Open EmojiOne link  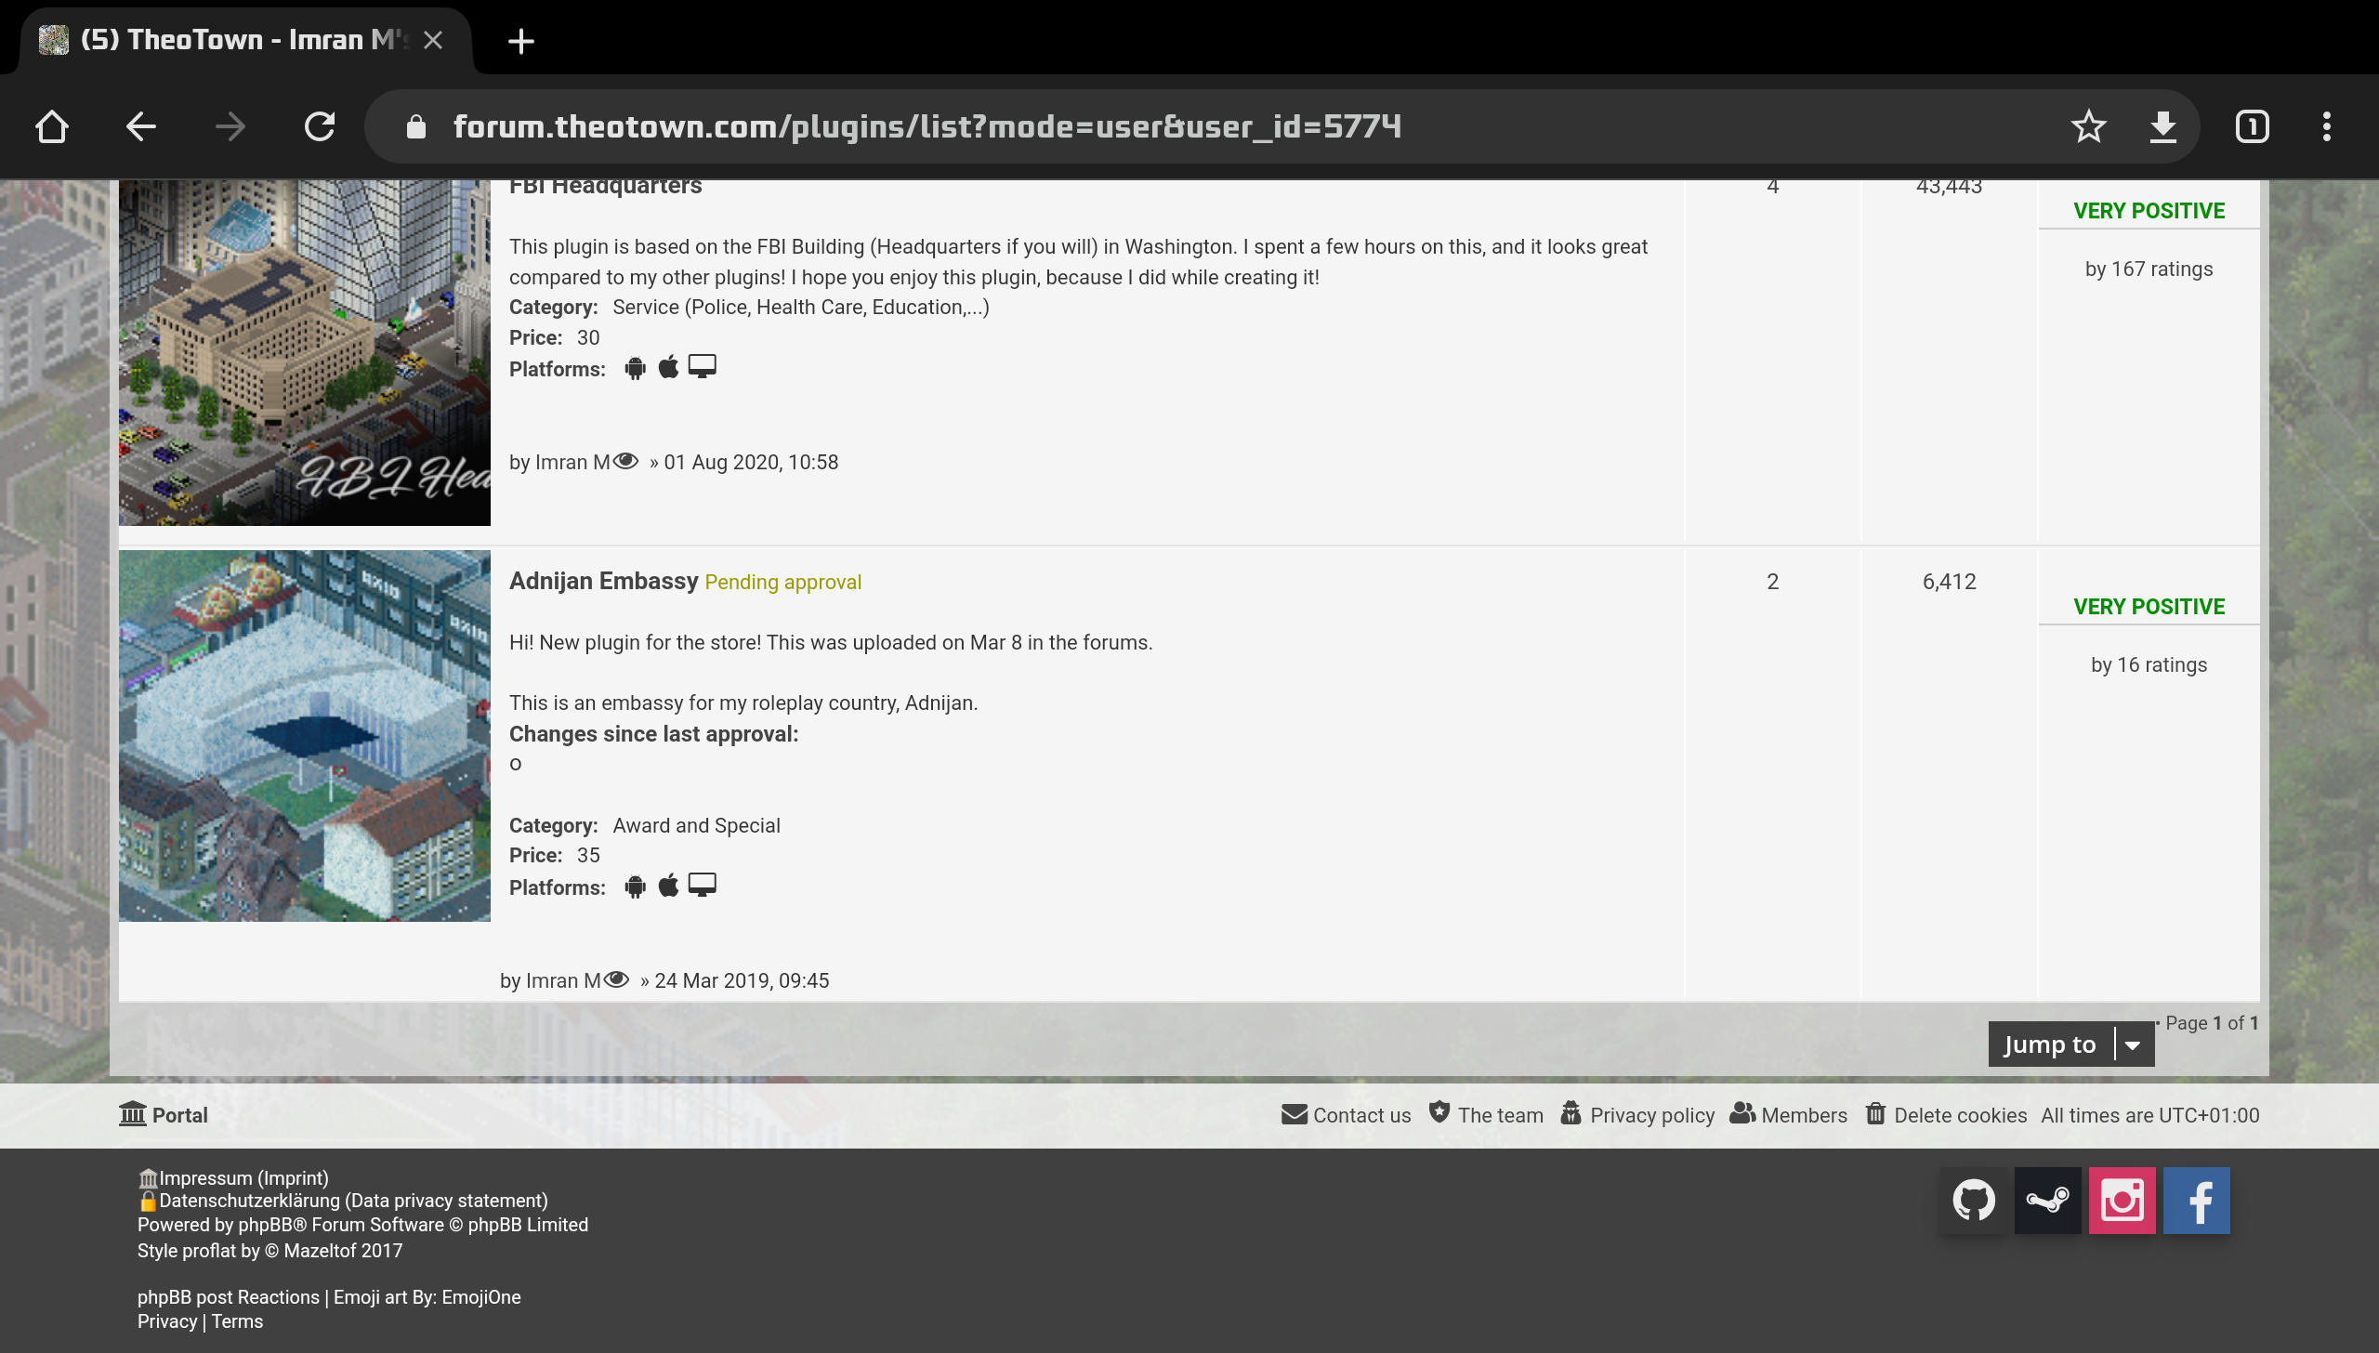pos(481,1297)
